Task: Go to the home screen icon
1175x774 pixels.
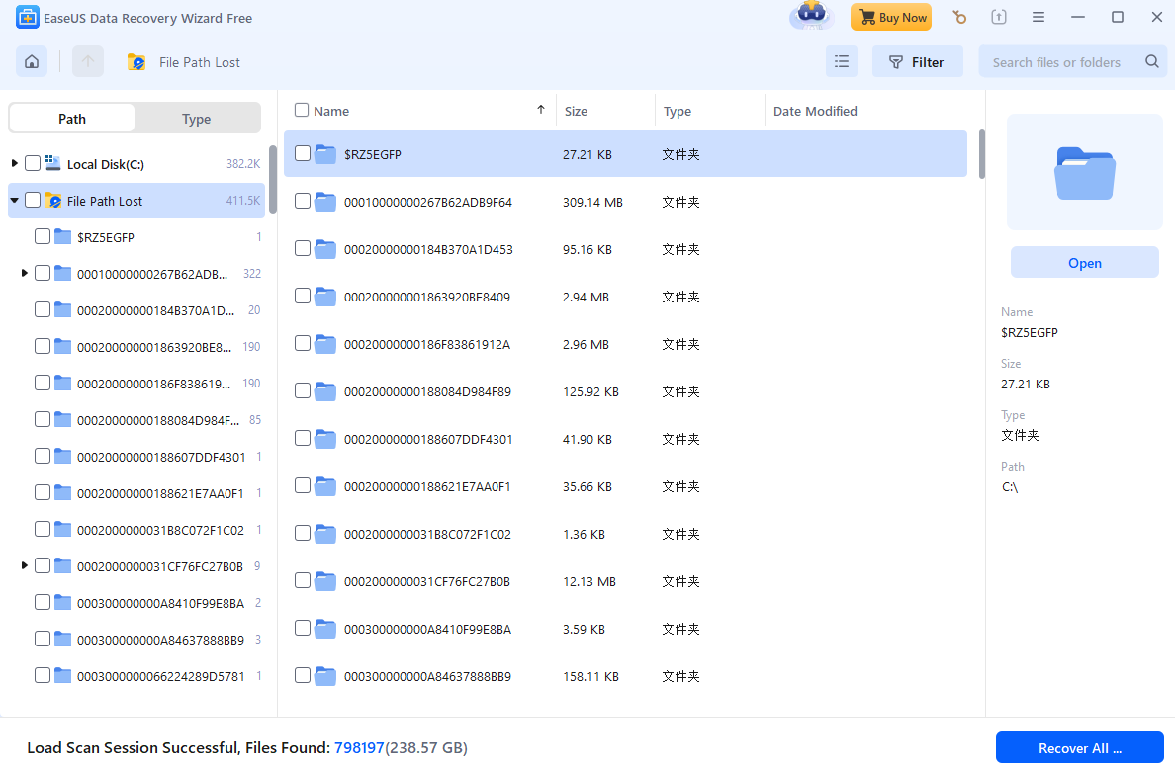Action: 32,62
